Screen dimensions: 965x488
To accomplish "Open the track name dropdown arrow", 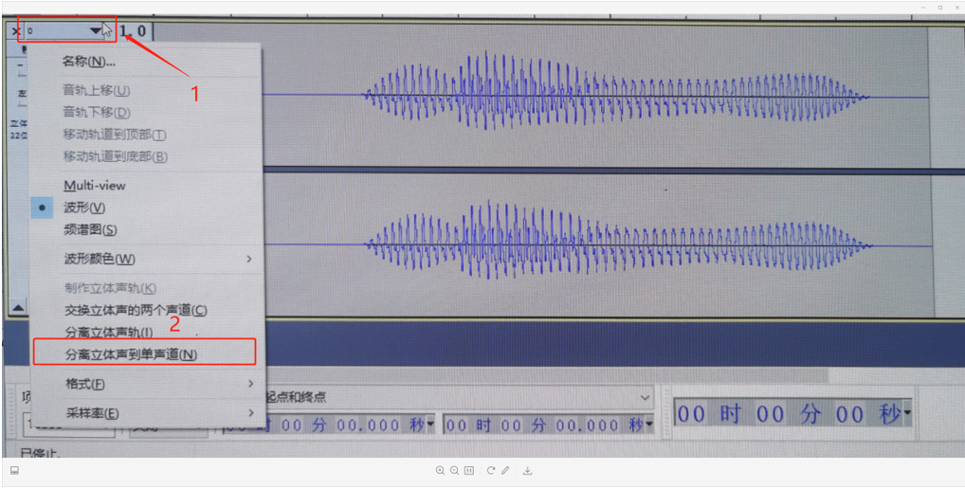I will point(95,31).
